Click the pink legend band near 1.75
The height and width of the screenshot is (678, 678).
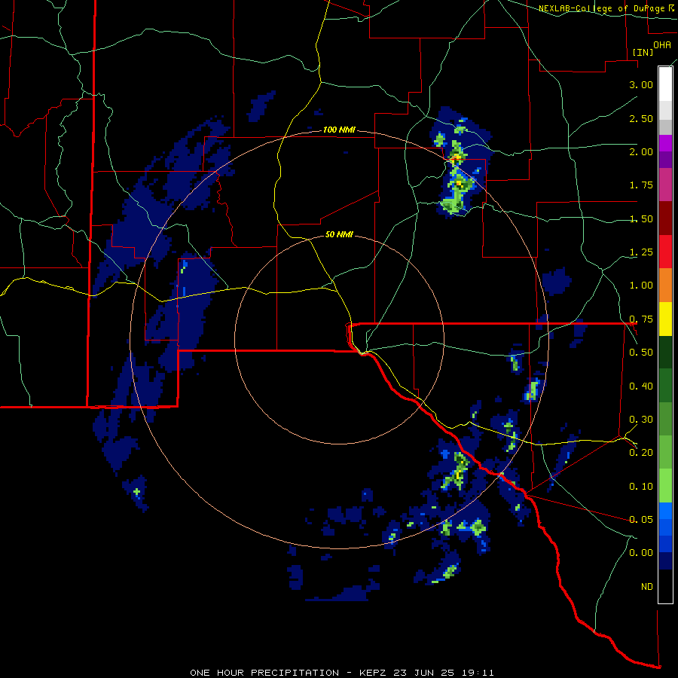(x=665, y=185)
